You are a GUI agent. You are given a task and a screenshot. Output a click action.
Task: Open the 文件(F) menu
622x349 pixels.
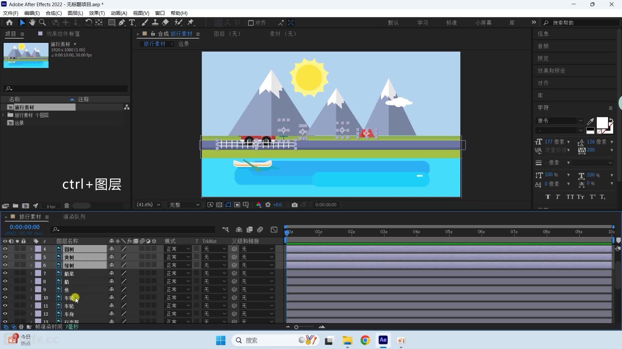pyautogui.click(x=10, y=13)
